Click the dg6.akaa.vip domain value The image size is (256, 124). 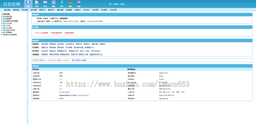click(x=164, y=99)
